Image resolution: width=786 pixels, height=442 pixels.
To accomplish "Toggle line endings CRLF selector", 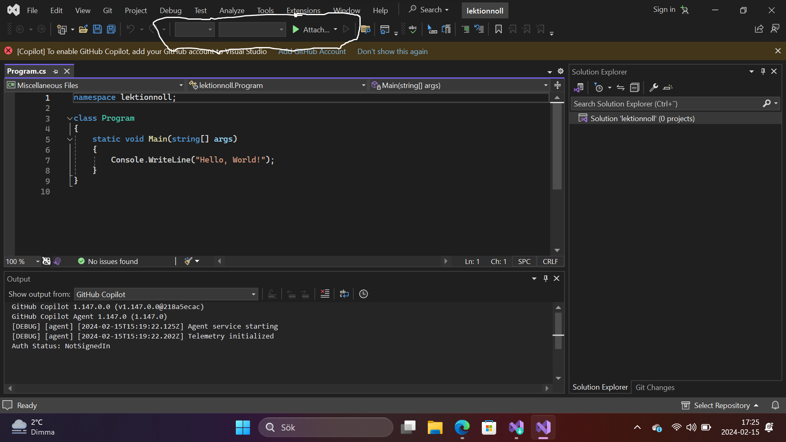I will click(550, 261).
